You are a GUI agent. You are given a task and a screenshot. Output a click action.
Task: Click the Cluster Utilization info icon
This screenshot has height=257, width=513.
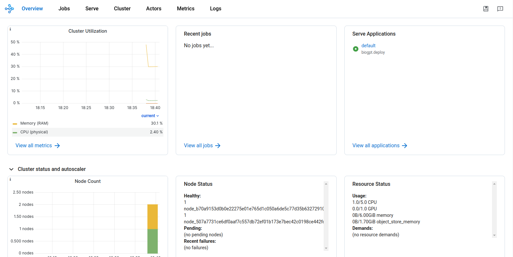pos(10,29)
